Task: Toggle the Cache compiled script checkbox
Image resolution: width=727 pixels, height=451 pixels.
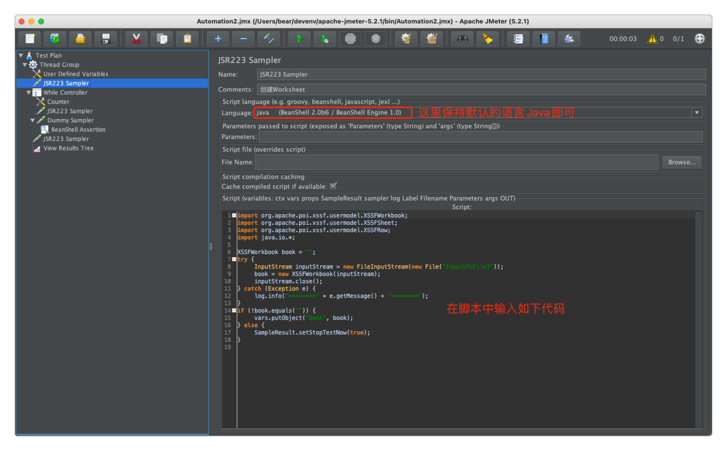Action: pyautogui.click(x=333, y=186)
